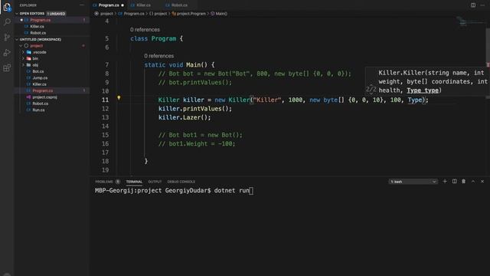This screenshot has height=276, width=490.
Task: Open the Extensions view
Action: tap(7, 68)
